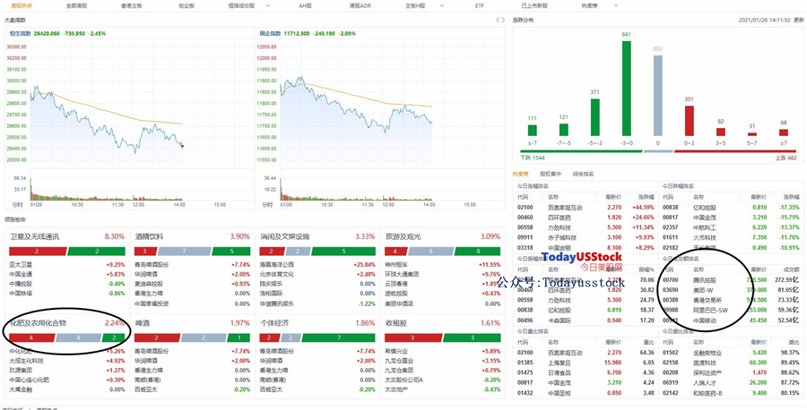Open the 香港主板 tab
Viewport: 807px width, 410px height.
(131, 5)
